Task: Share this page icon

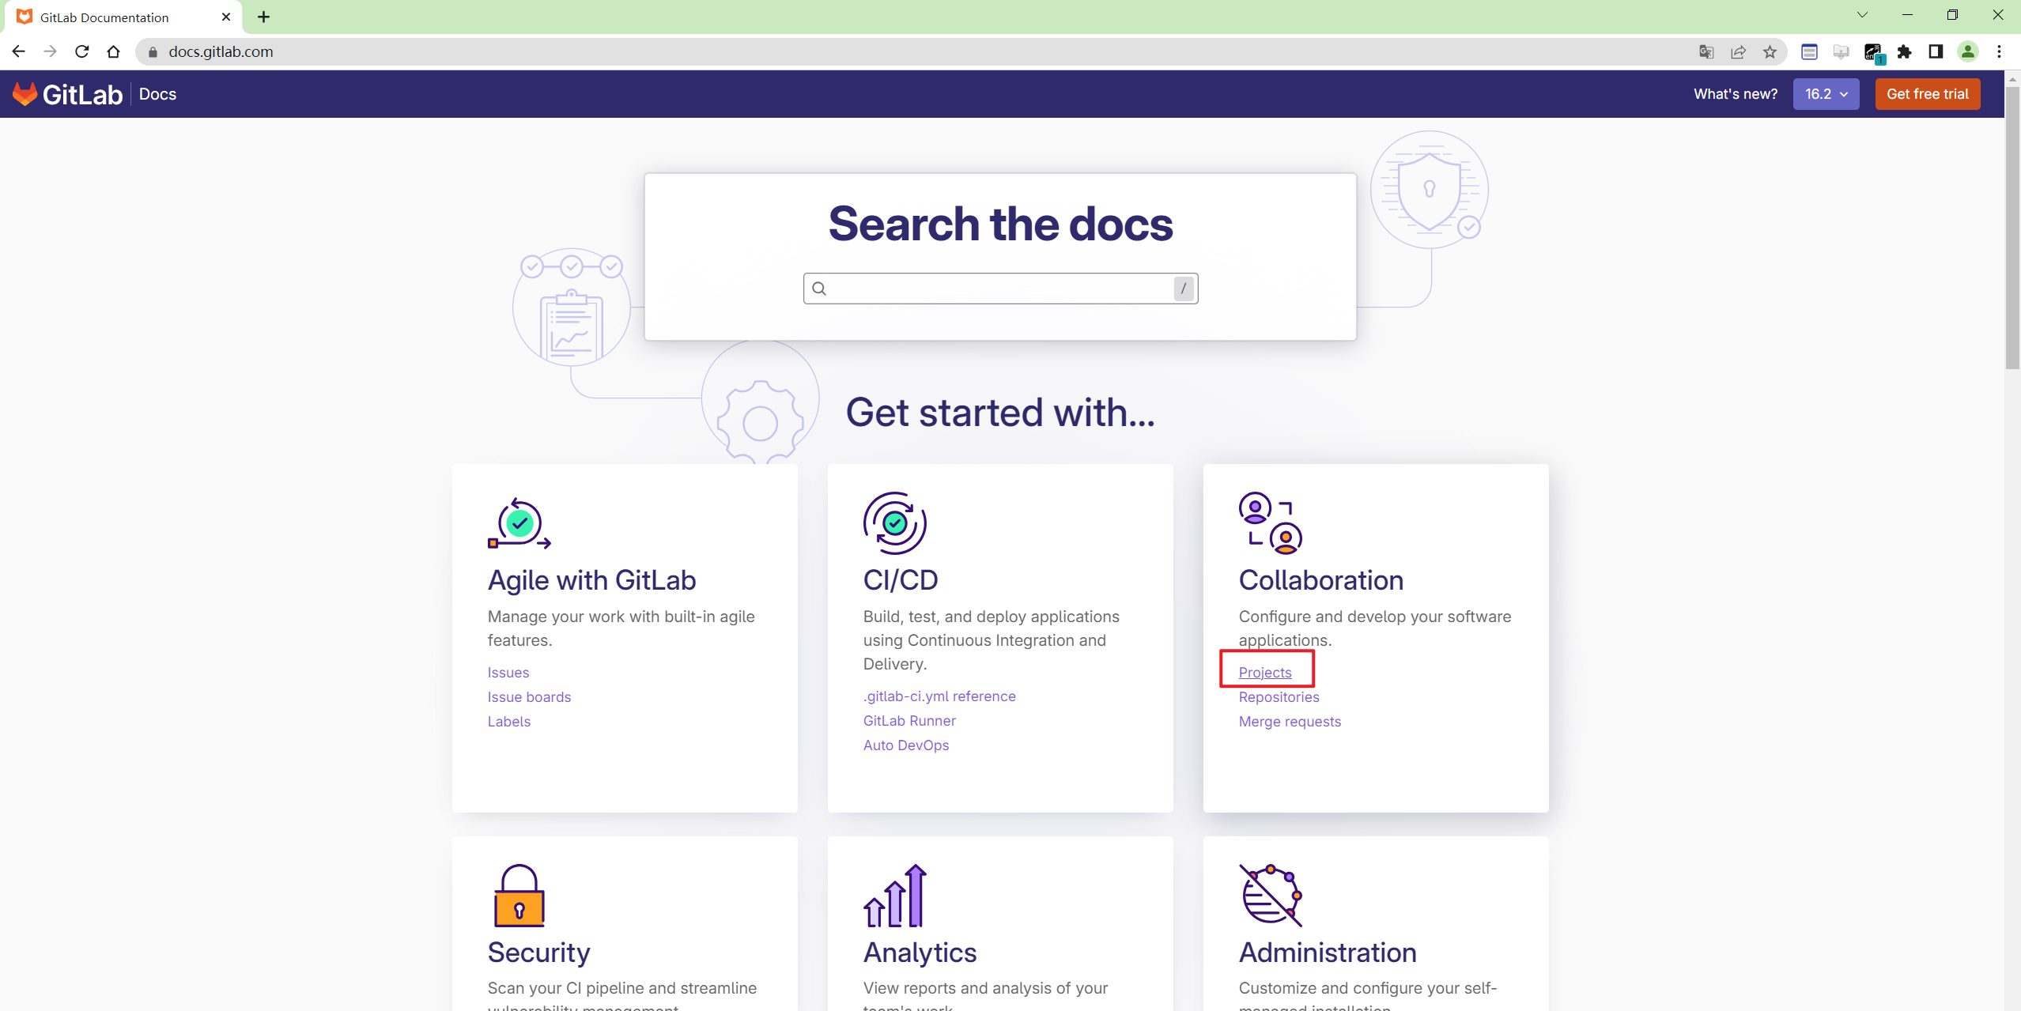Action: click(1738, 51)
